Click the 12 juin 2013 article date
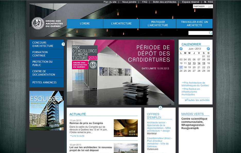 (x=75, y=145)
